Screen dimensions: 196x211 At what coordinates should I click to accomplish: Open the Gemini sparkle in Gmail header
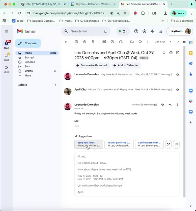coord(152,31)
